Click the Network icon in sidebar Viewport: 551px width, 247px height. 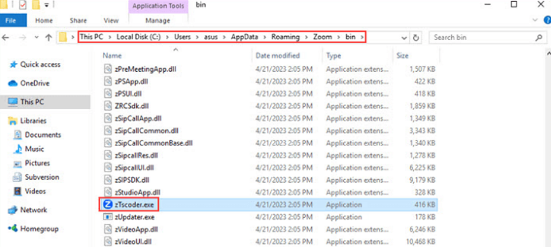13,210
